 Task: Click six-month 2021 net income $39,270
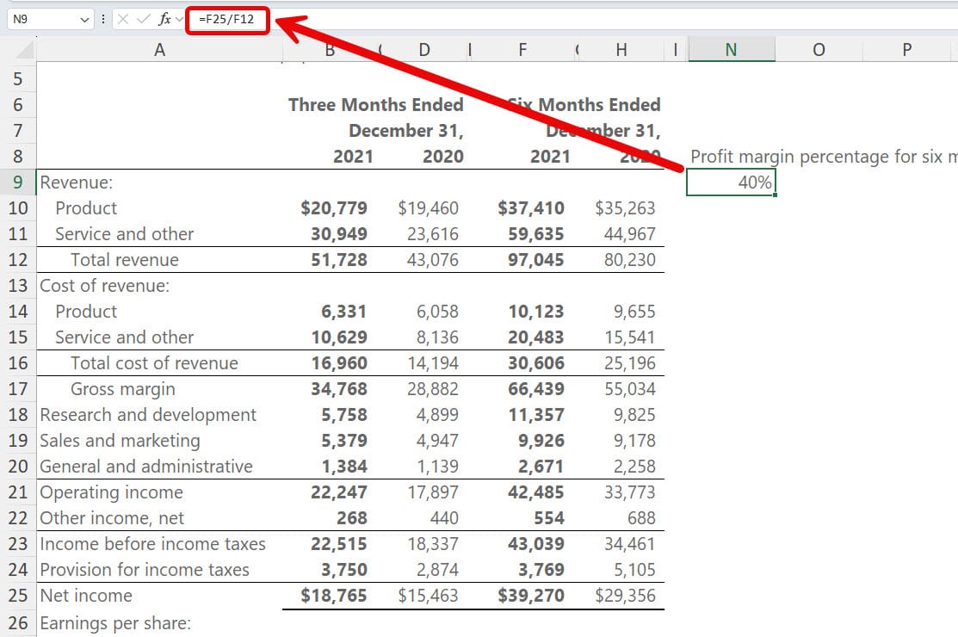(531, 596)
